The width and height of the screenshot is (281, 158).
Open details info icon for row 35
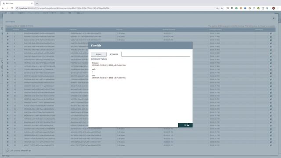(8, 145)
